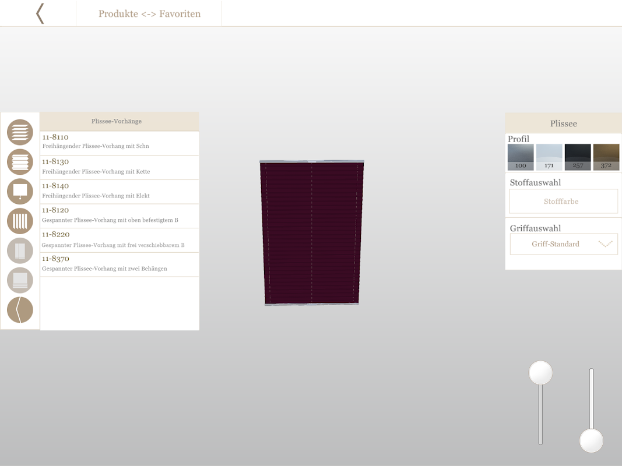Select the vertical blinds category icon
This screenshot has height=466, width=622.
pos(20,221)
